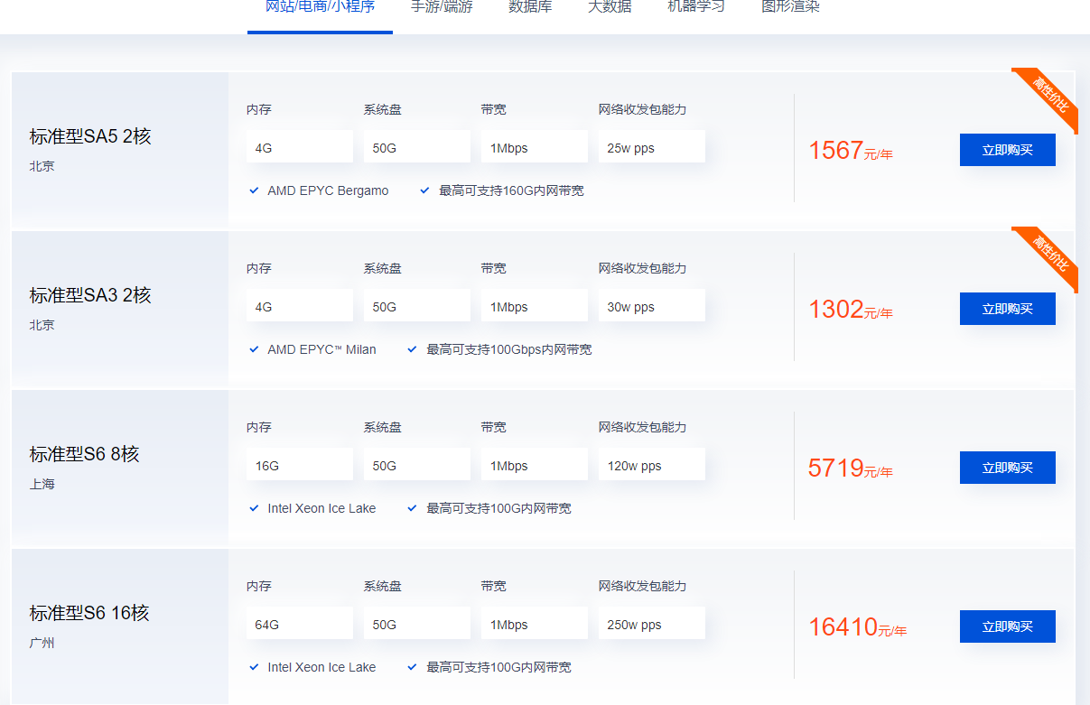Image resolution: width=1090 pixels, height=705 pixels.
Task: Click the 标准型S6 8核 title
Action: pyautogui.click(x=84, y=454)
